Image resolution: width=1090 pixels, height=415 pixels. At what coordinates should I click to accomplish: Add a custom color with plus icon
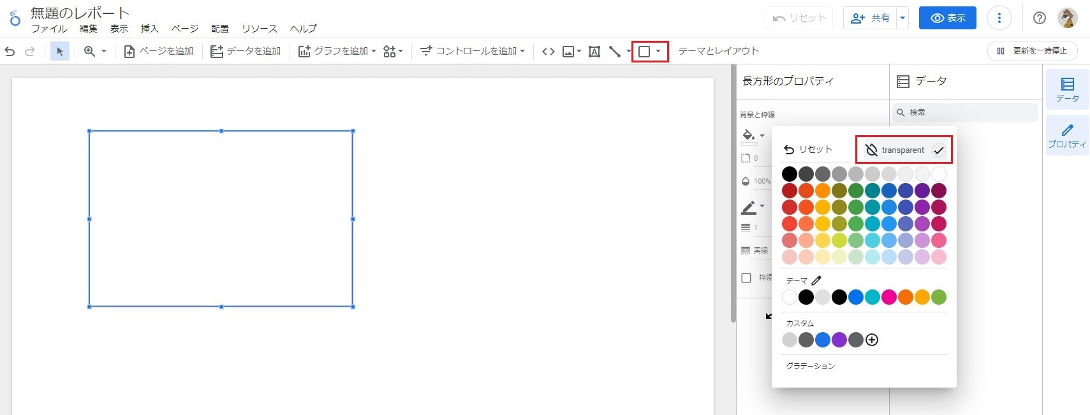[x=872, y=340]
